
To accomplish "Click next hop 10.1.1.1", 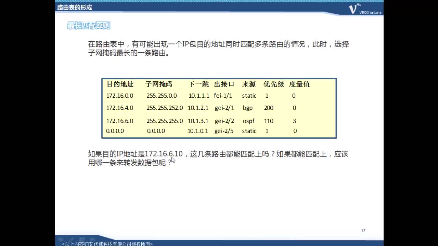I will tap(199, 96).
